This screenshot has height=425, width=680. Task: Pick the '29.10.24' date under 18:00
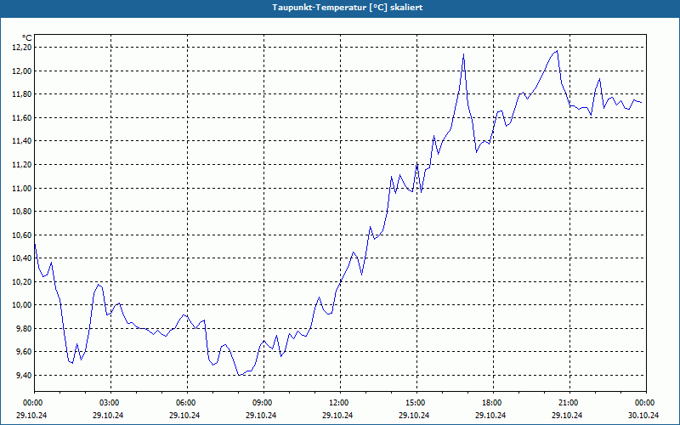point(491,415)
